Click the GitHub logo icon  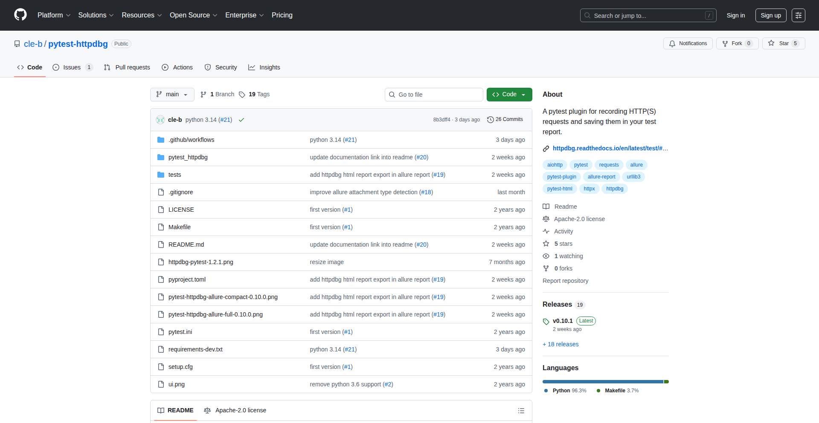tap(20, 15)
